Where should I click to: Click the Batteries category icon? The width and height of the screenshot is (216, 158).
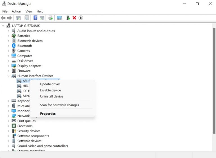click(13, 36)
